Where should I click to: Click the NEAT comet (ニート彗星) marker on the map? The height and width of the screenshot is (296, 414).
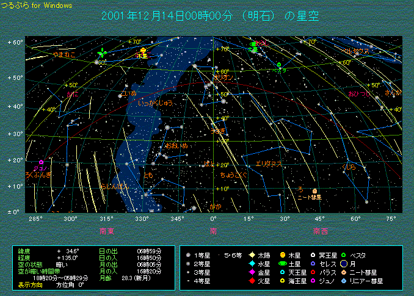(x=314, y=191)
